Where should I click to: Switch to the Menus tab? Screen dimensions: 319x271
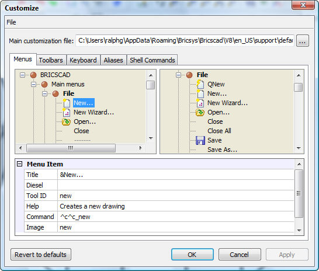point(23,59)
